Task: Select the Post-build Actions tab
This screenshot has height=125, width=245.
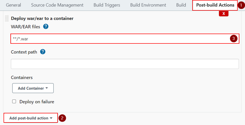Action: click(x=215, y=5)
